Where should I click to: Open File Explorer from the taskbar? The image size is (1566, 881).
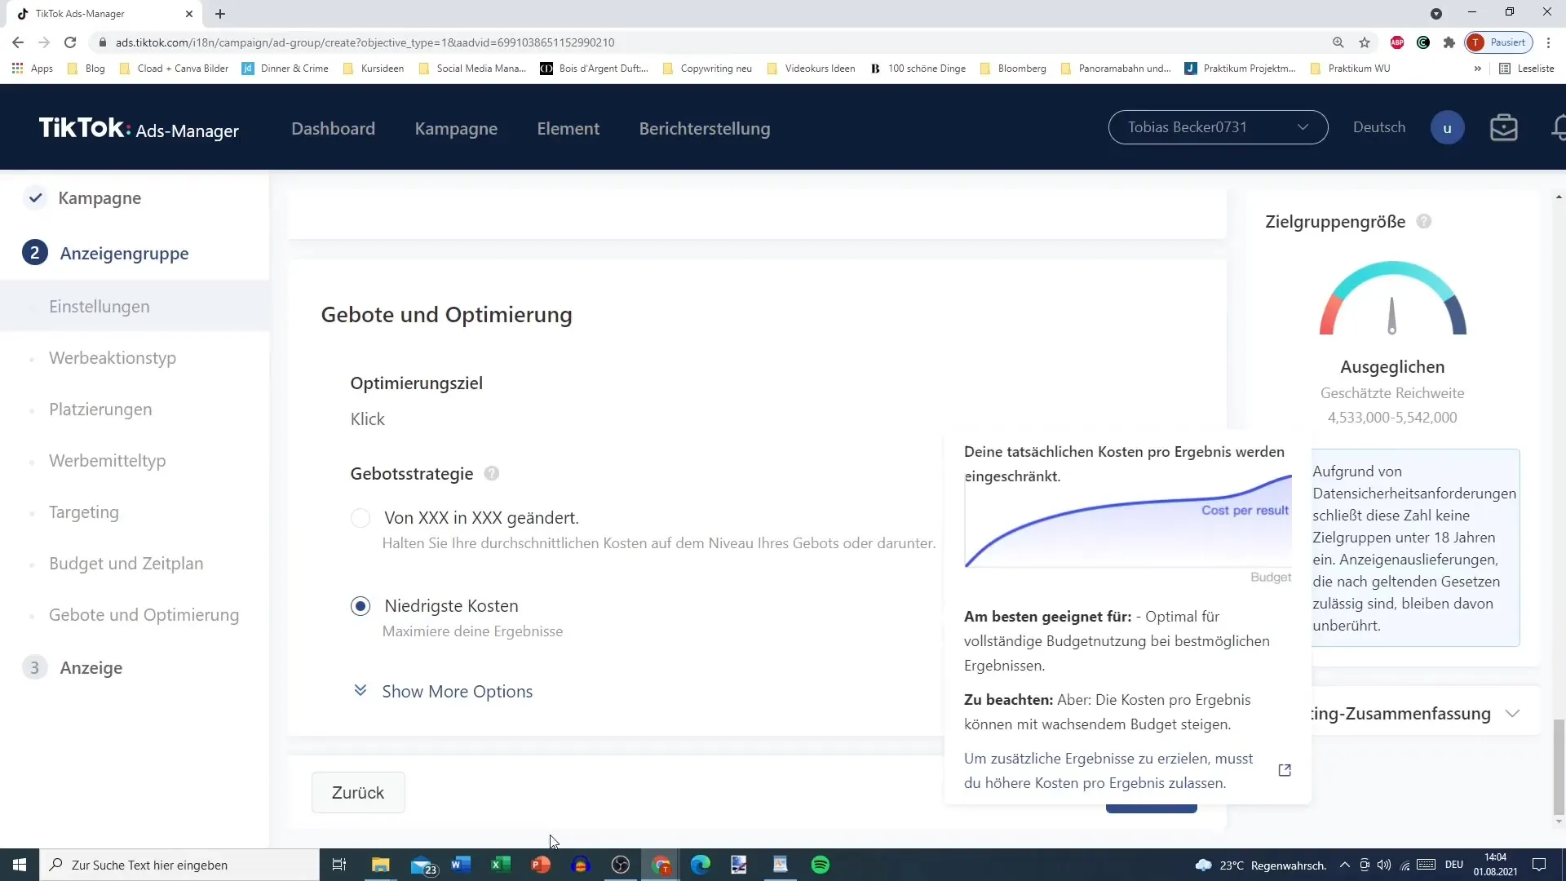tap(381, 865)
